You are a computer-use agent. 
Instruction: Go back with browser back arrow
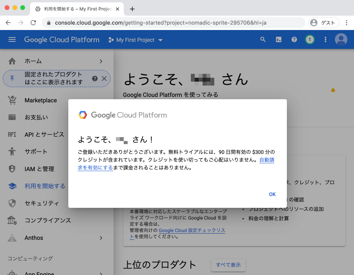point(8,23)
